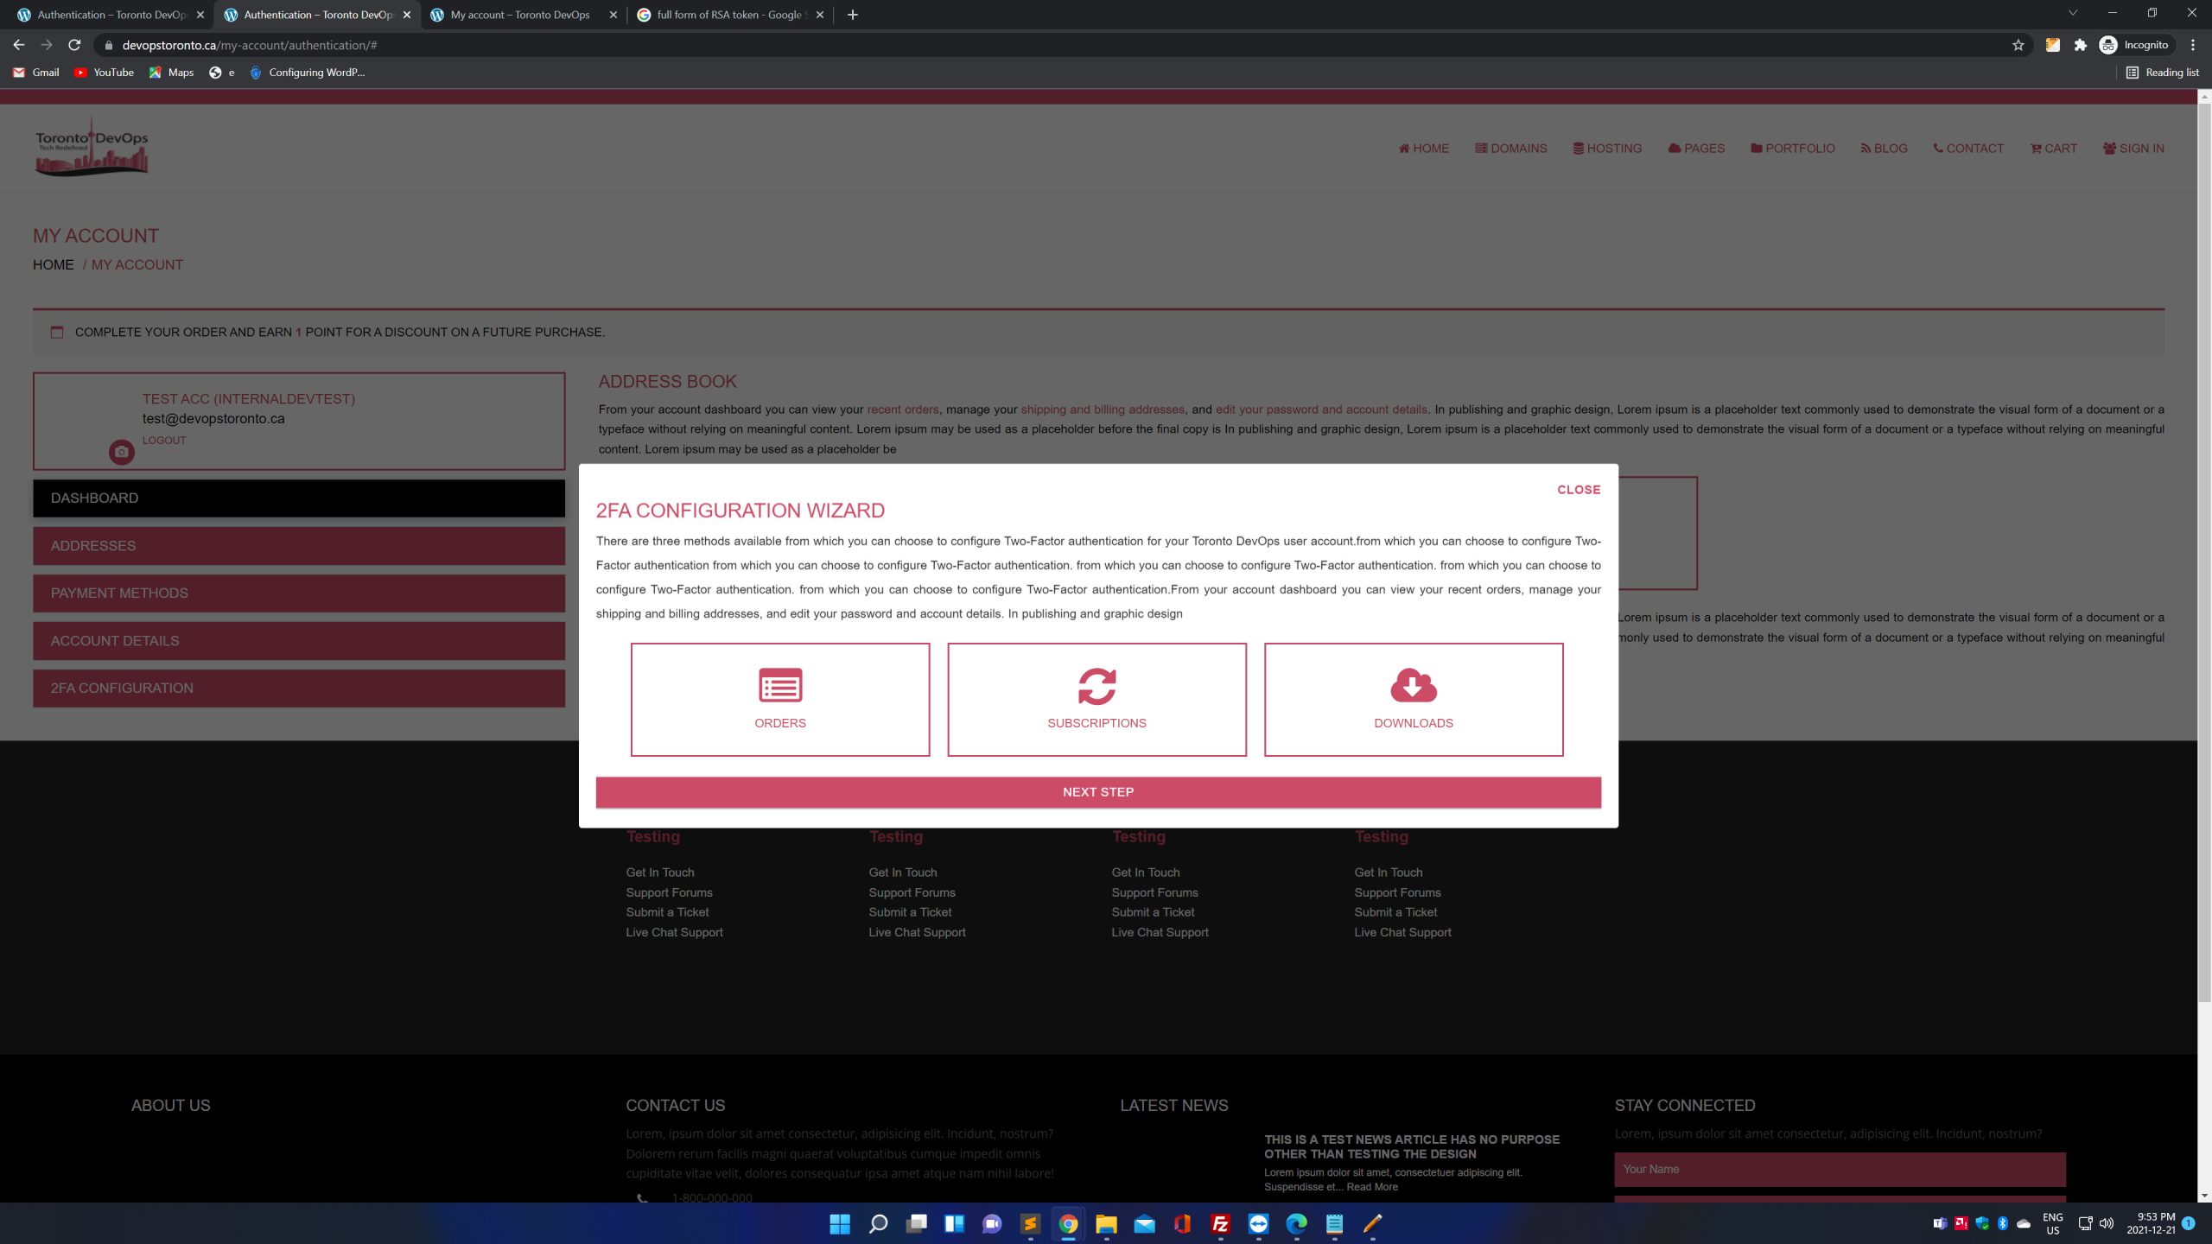Click the Downloads cloud icon
Image resolution: width=2212 pixels, height=1244 pixels.
coord(1413,686)
